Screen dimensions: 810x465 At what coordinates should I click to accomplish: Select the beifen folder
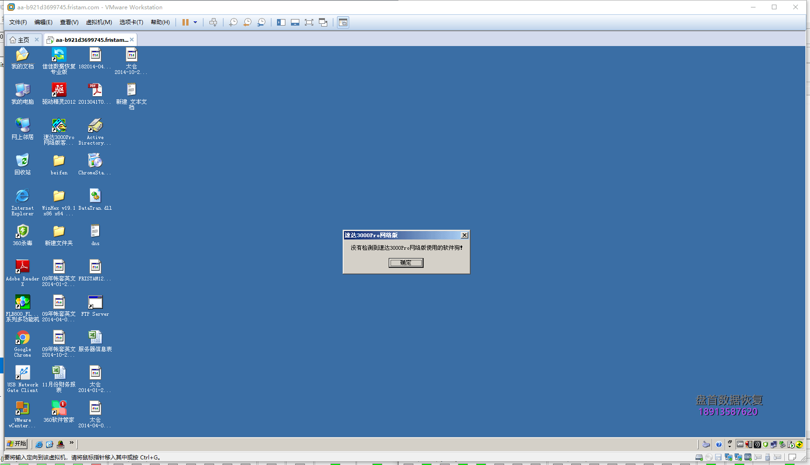[x=59, y=164]
